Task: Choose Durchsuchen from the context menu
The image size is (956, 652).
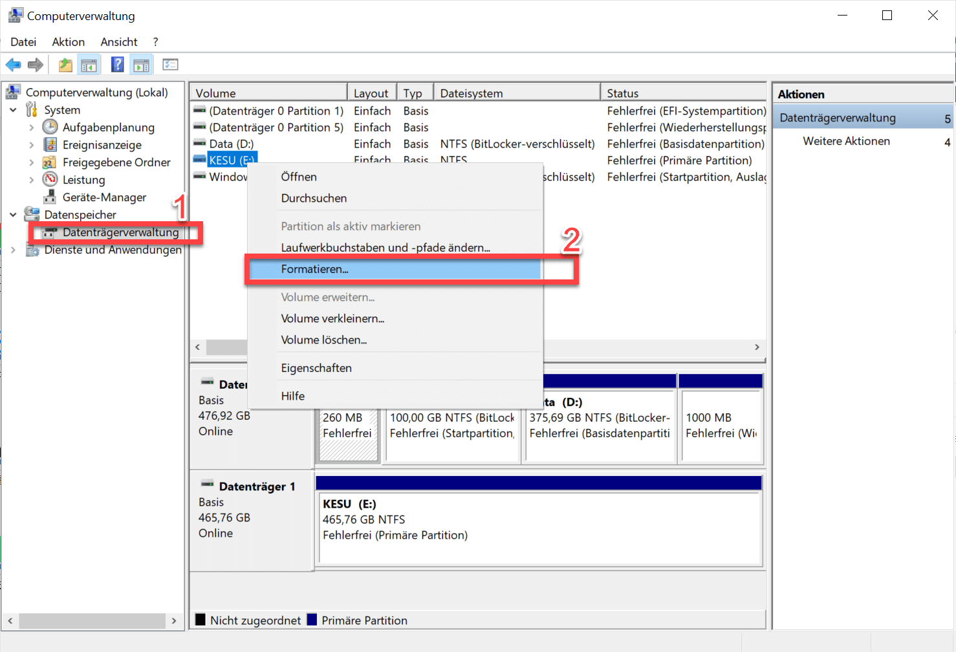Action: click(395, 198)
